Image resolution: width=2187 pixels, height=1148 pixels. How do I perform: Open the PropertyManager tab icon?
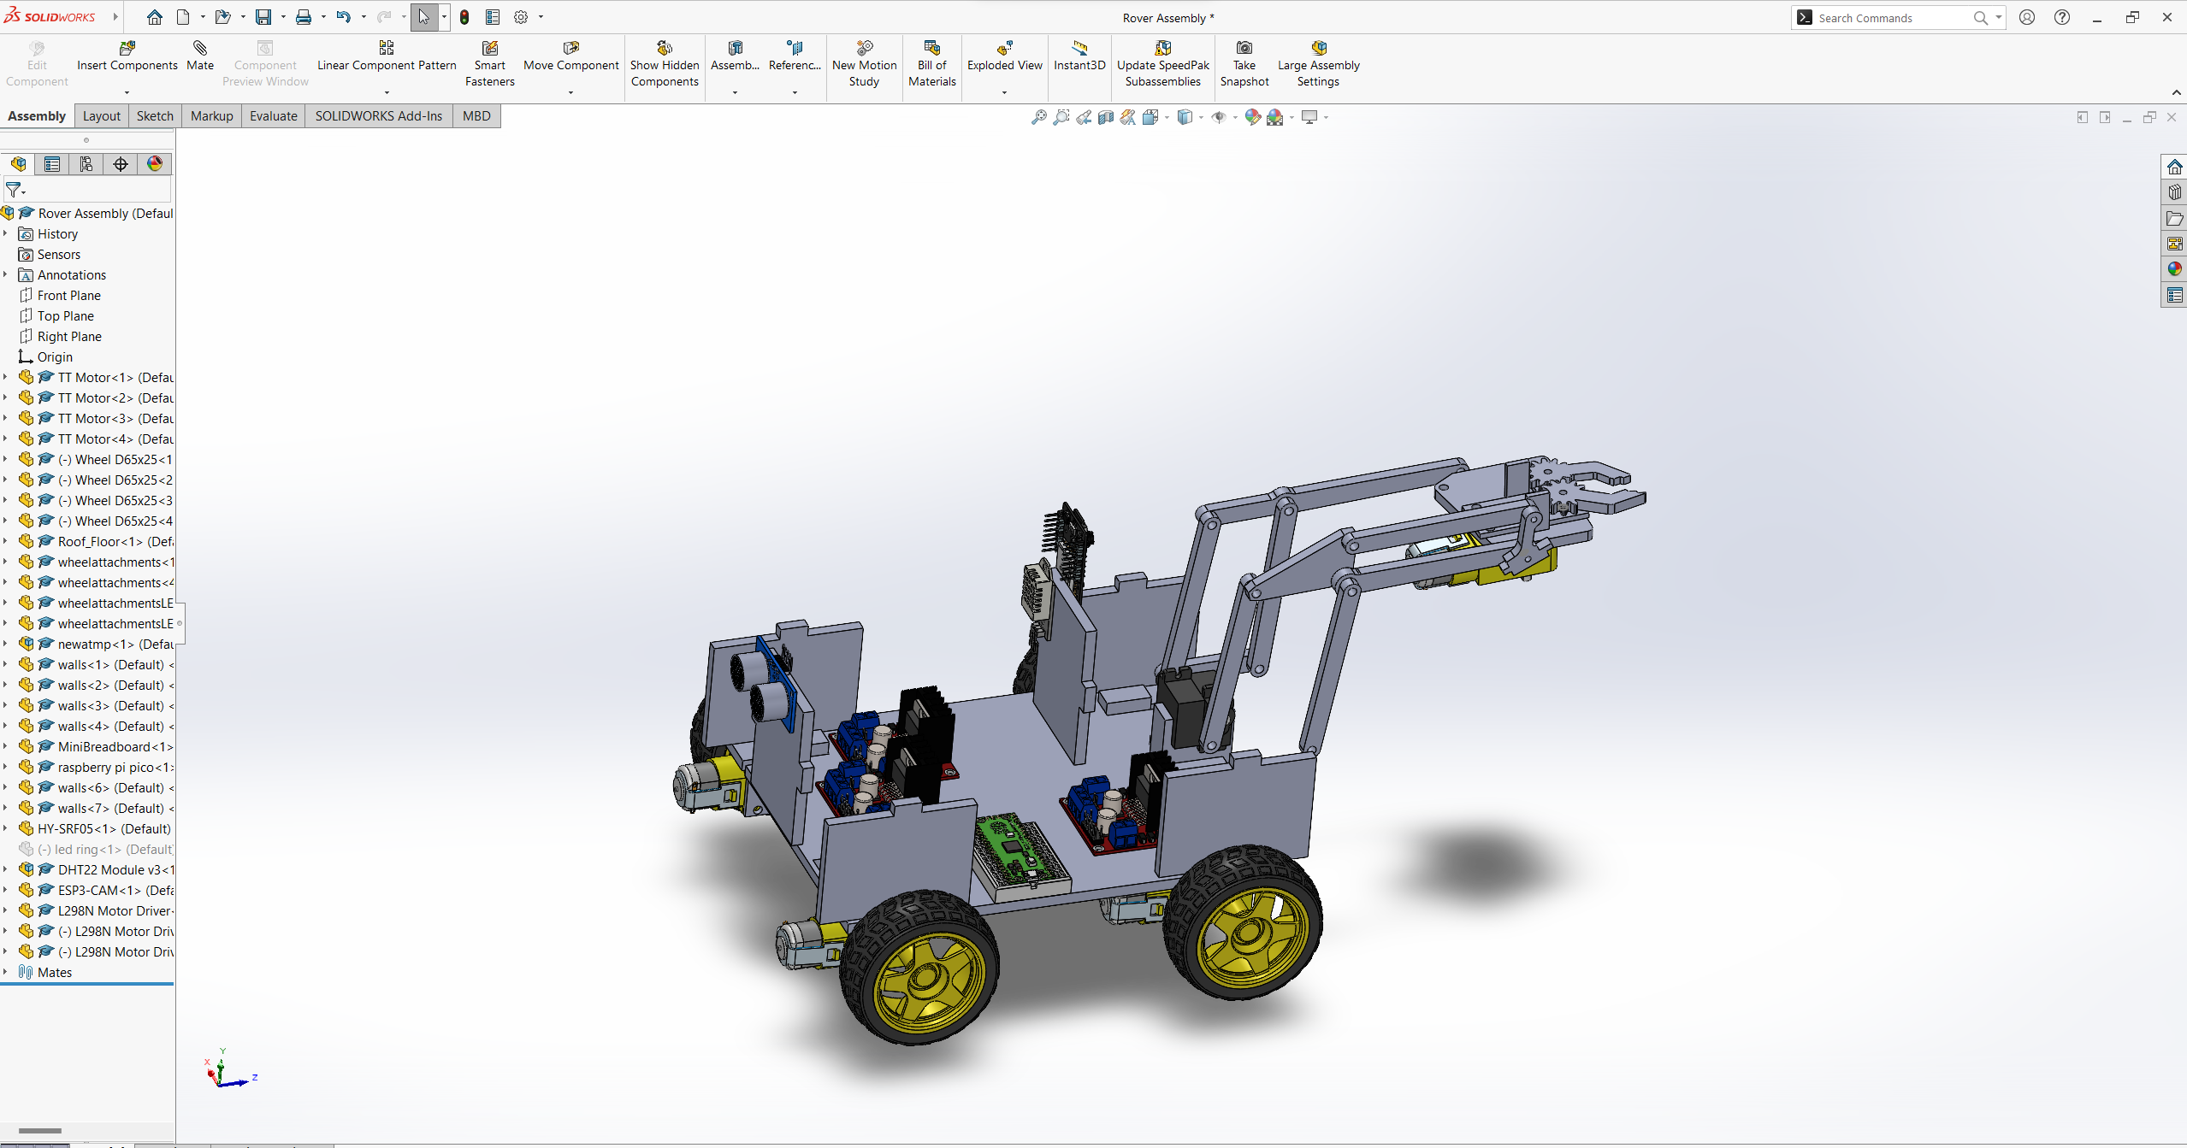[x=52, y=164]
